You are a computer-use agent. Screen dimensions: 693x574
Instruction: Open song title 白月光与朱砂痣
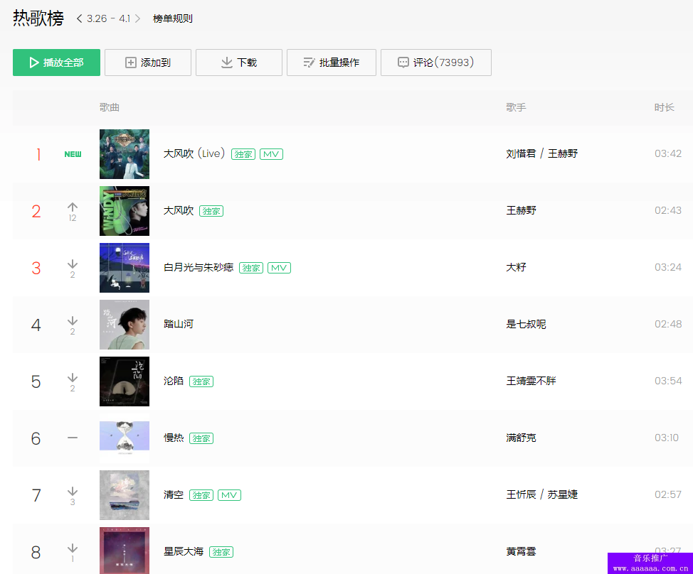click(x=199, y=267)
